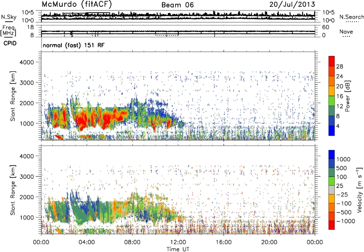Click the red top segment of power colorbar
This screenshot has height=252, width=364.
click(332, 61)
